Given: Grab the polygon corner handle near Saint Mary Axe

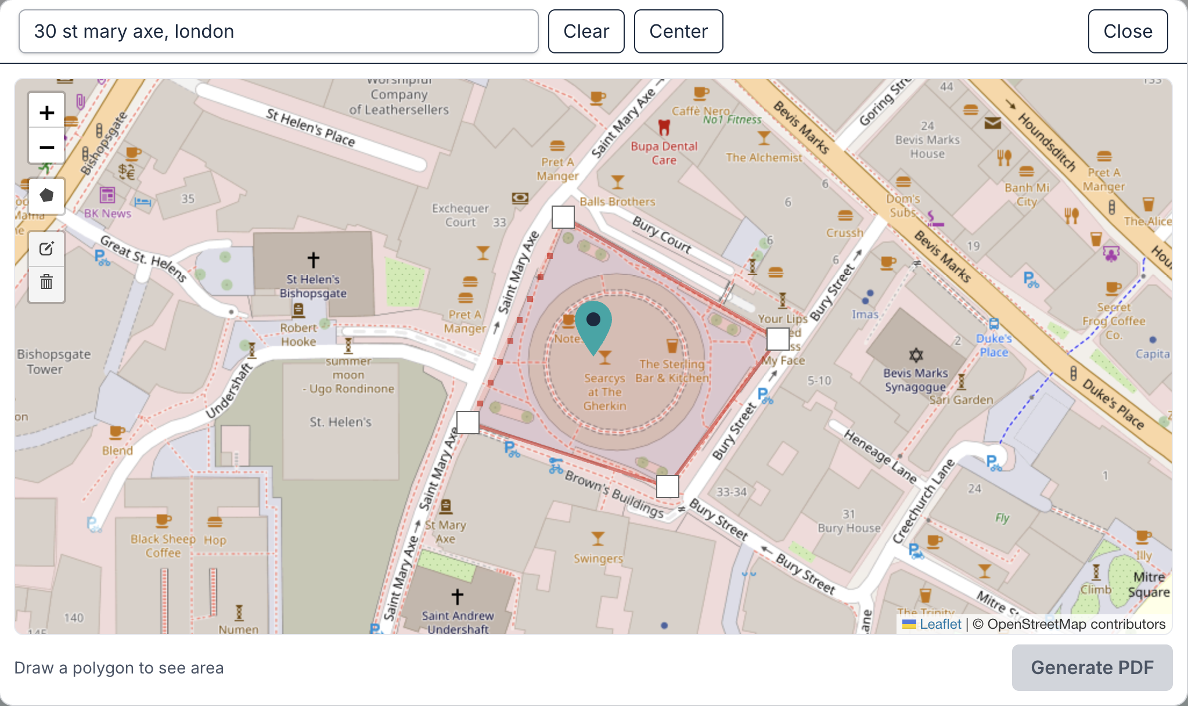Looking at the screenshot, I should [x=468, y=423].
